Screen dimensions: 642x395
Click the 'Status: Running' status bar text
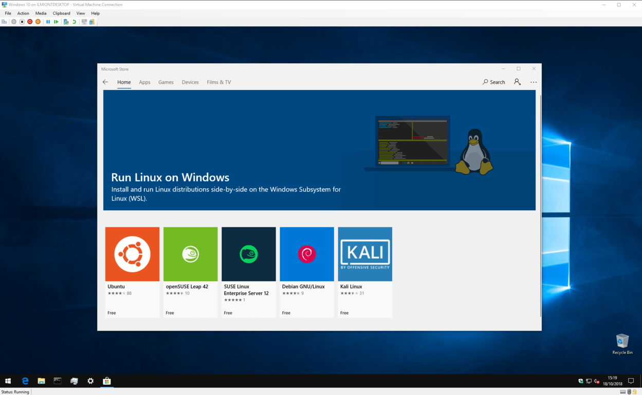(15, 392)
